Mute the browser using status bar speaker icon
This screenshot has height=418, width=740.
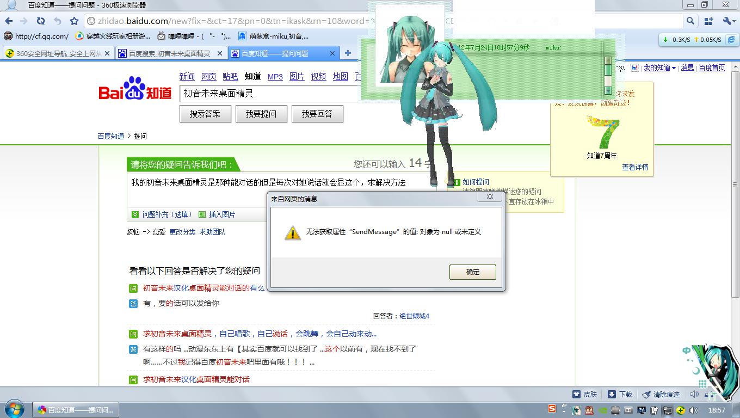pyautogui.click(x=694, y=394)
